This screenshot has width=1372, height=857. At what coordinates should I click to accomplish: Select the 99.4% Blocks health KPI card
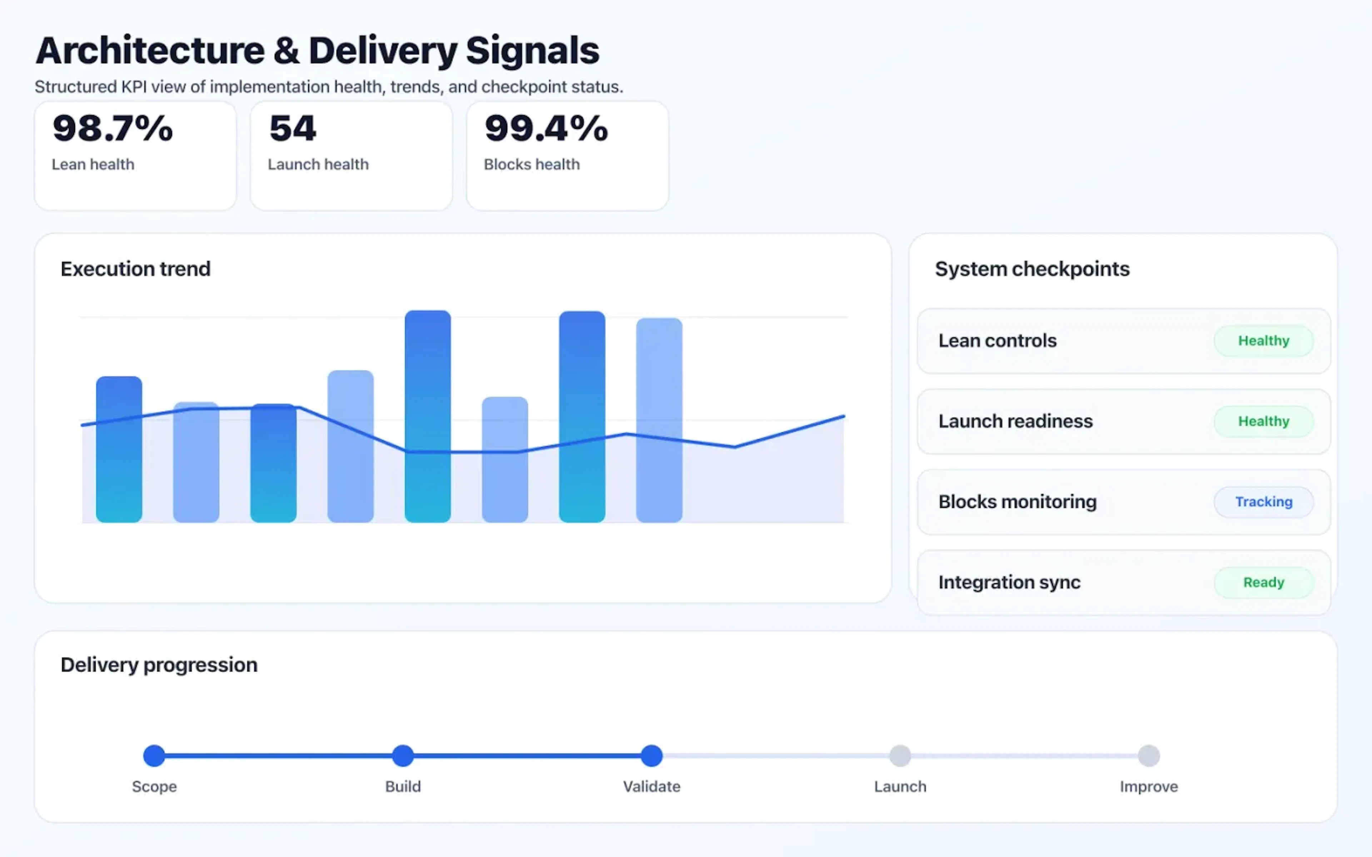click(x=566, y=155)
